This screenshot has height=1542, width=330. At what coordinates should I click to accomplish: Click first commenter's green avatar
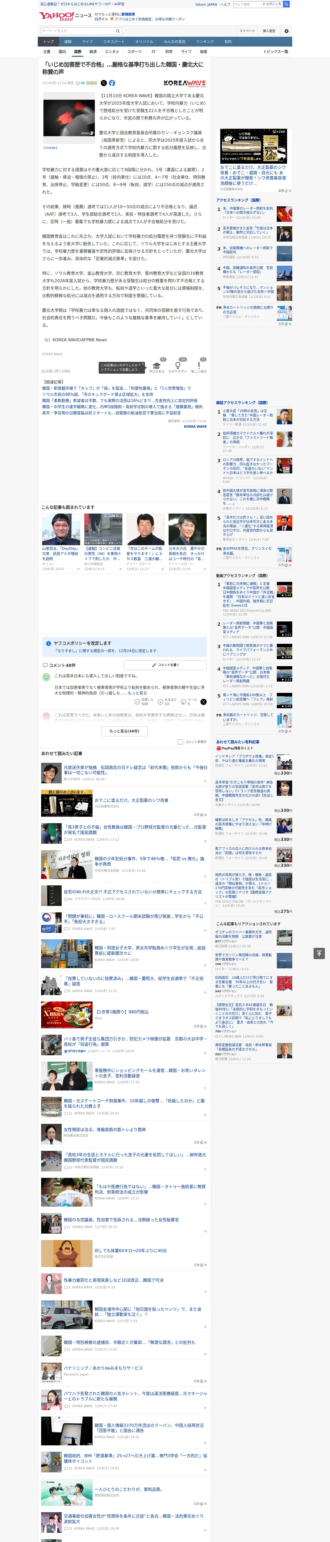[46, 677]
